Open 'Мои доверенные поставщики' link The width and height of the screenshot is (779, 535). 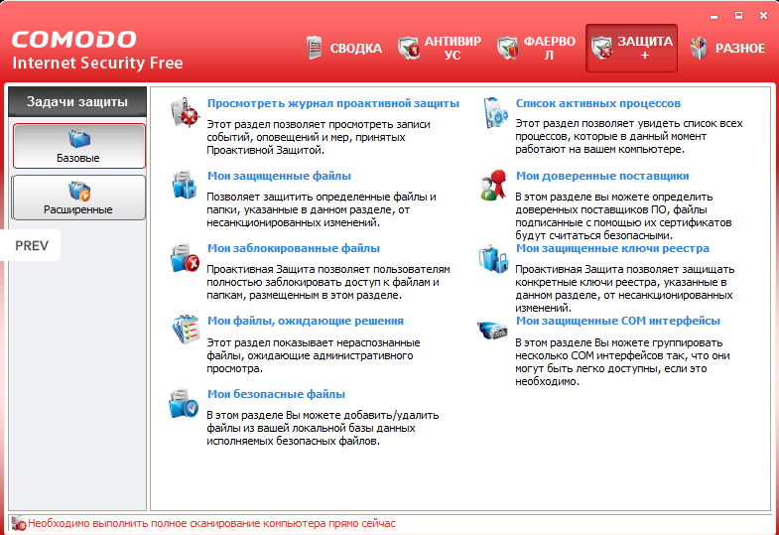pos(602,176)
